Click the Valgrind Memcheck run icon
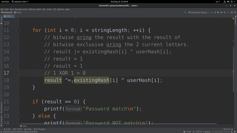This screenshot has height=133, width=237. 225,13
